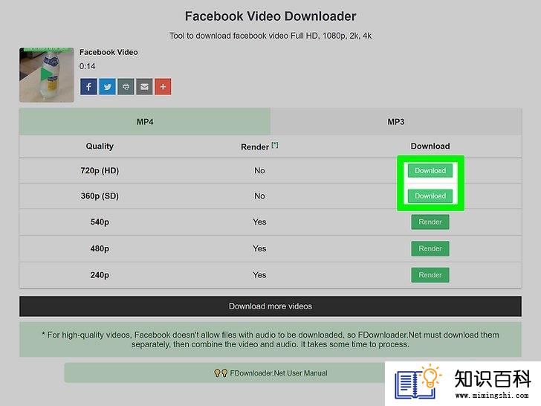Render the 480p video
This screenshot has height=406, width=541.
(x=430, y=248)
